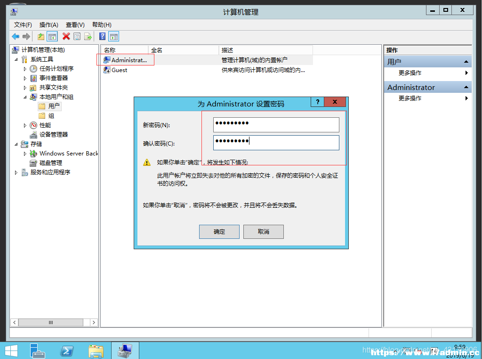Click the tree pane horizontal scrollbar thumb

click(x=51, y=322)
